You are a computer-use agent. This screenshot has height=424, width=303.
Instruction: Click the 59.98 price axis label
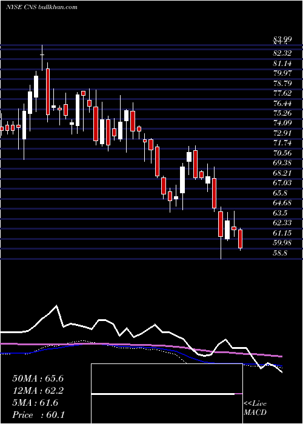click(282, 243)
